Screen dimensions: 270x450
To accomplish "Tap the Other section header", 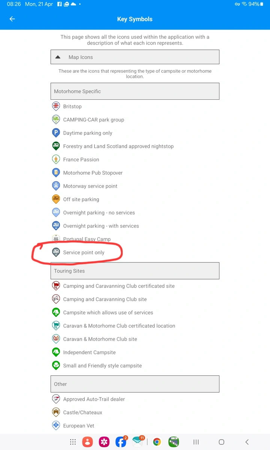I will (135, 384).
